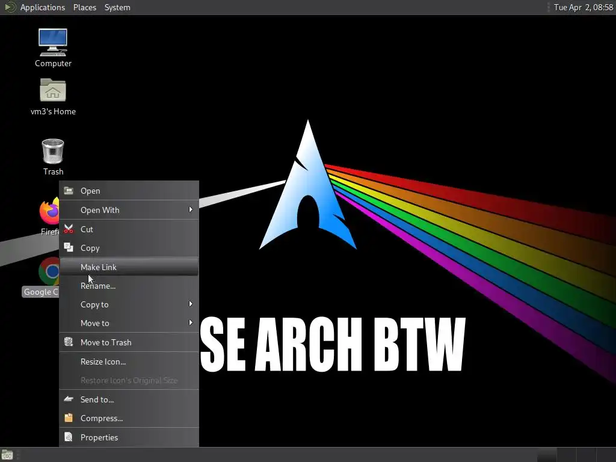Click the Open icon in context menu
This screenshot has height=462, width=616.
pyautogui.click(x=69, y=191)
